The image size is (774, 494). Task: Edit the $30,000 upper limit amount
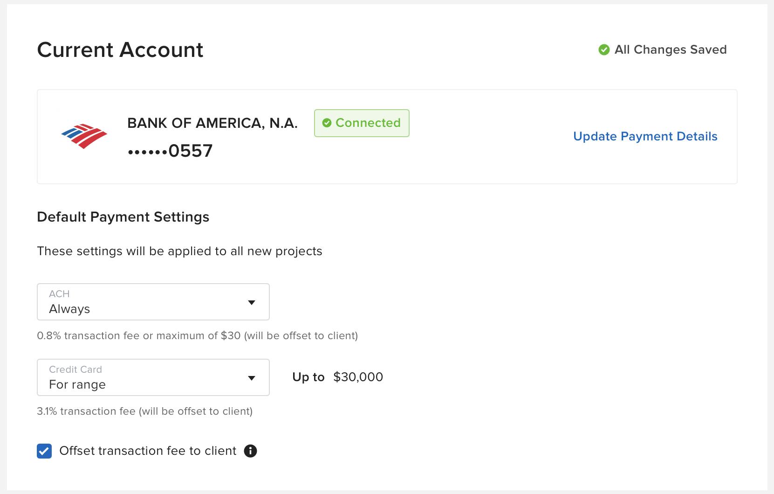point(358,377)
